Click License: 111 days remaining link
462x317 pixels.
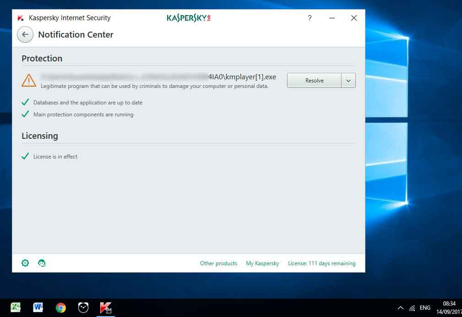tap(321, 263)
